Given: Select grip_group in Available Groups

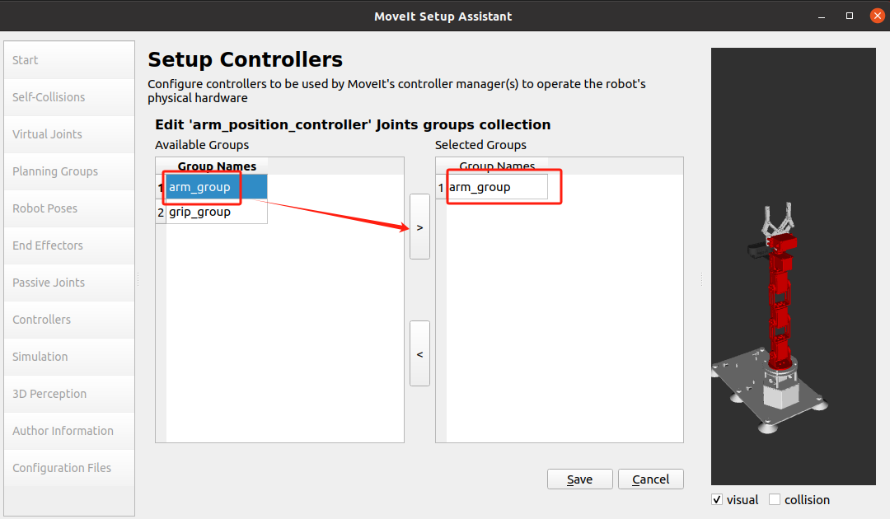Looking at the screenshot, I should [216, 212].
